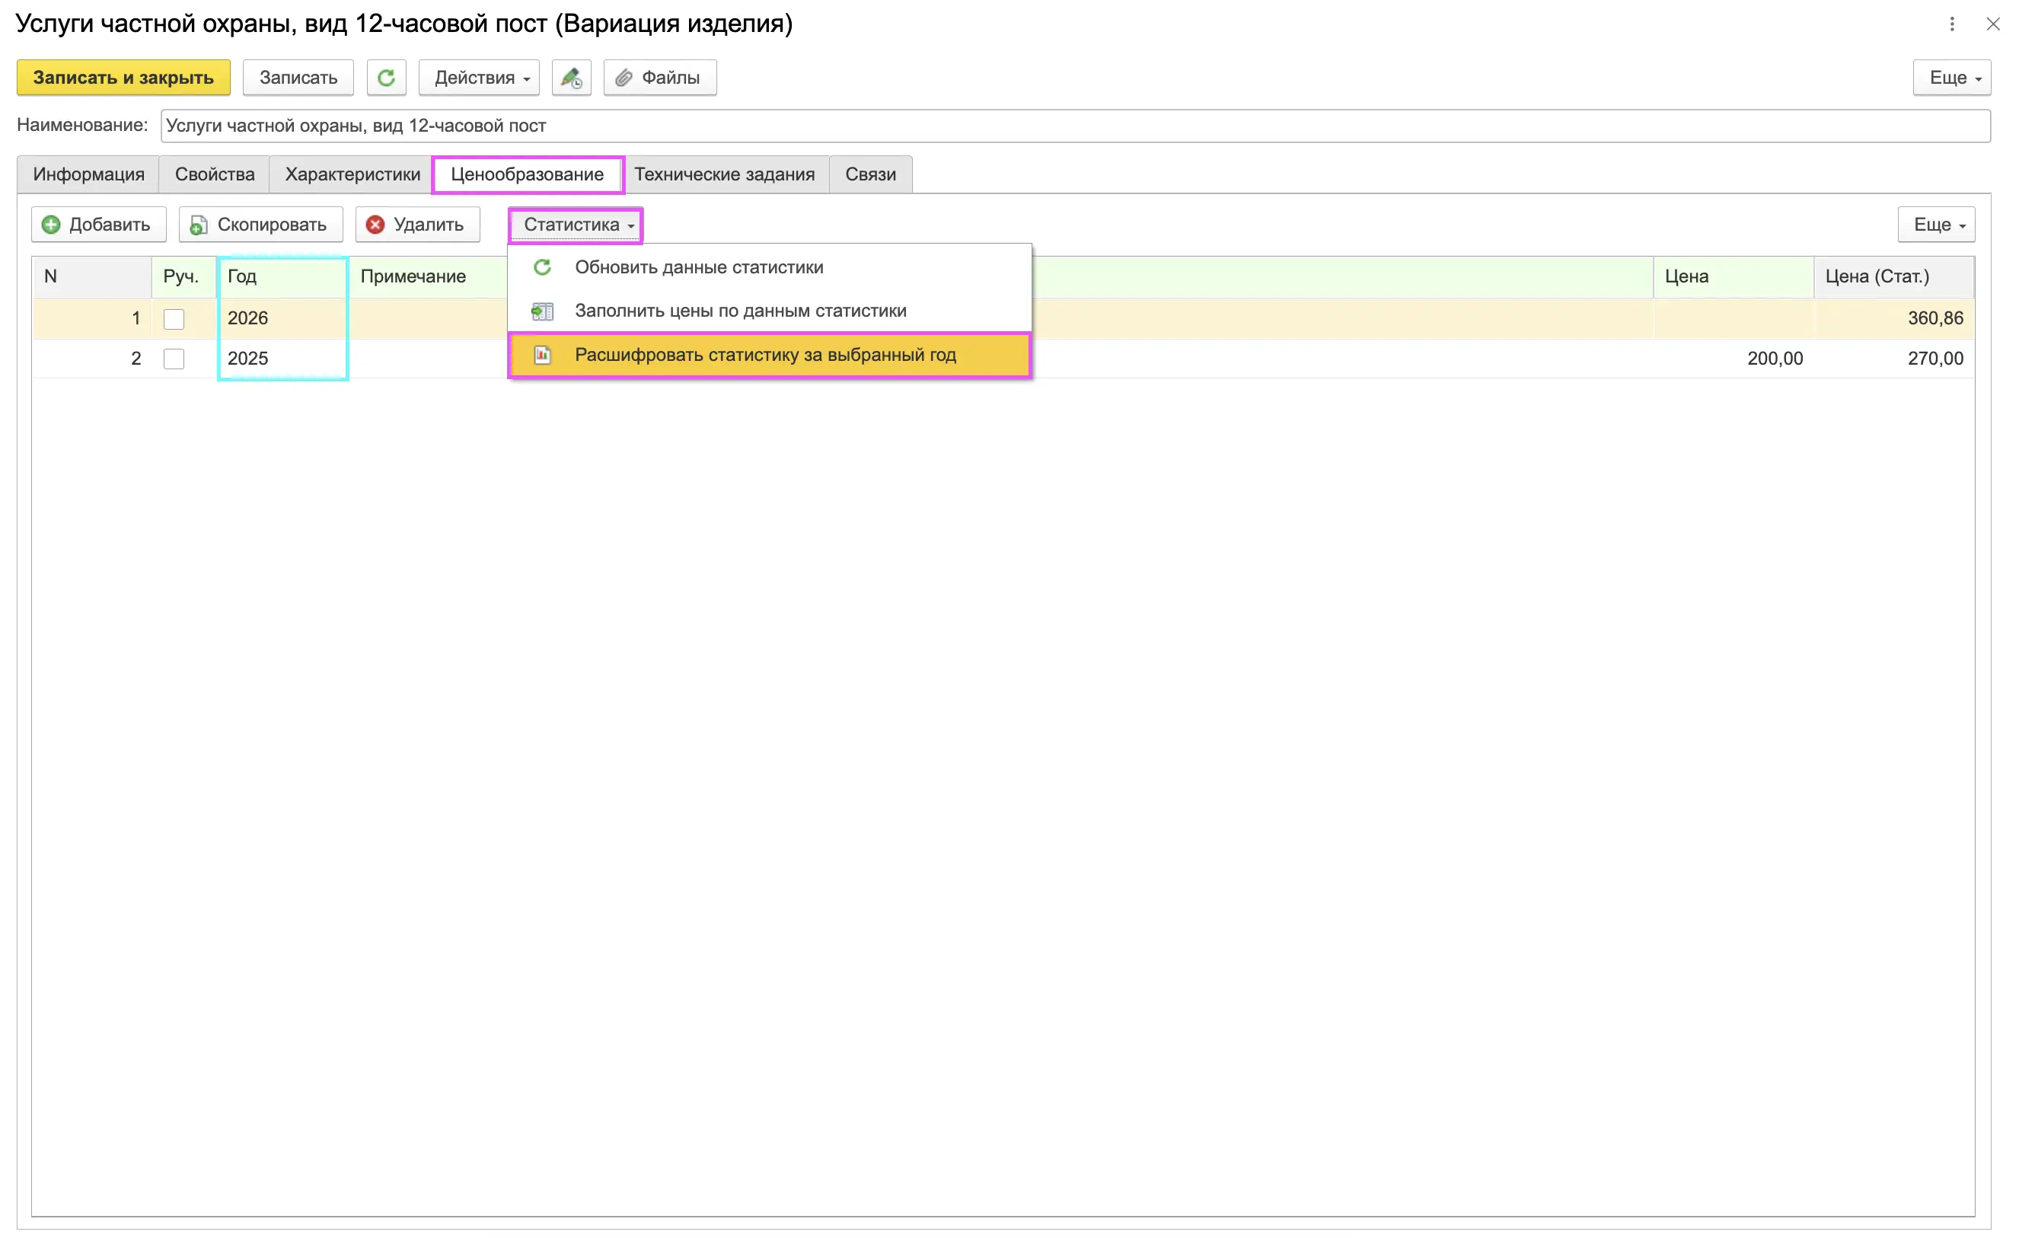The image size is (2019, 1238).
Task: Select the year cell 2026
Action: (x=282, y=319)
